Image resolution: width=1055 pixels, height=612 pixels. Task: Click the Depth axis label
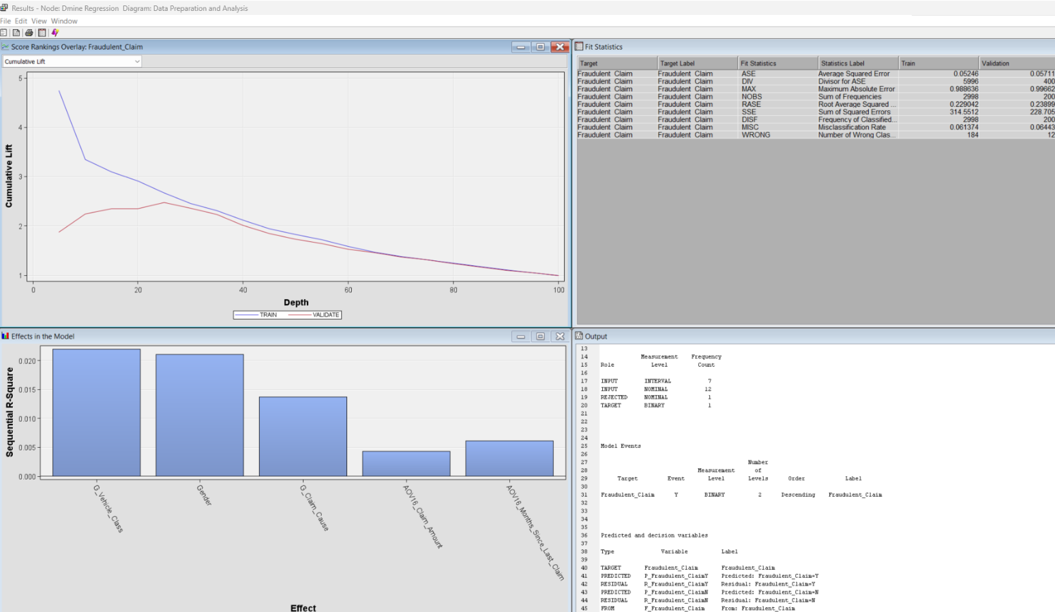(296, 303)
